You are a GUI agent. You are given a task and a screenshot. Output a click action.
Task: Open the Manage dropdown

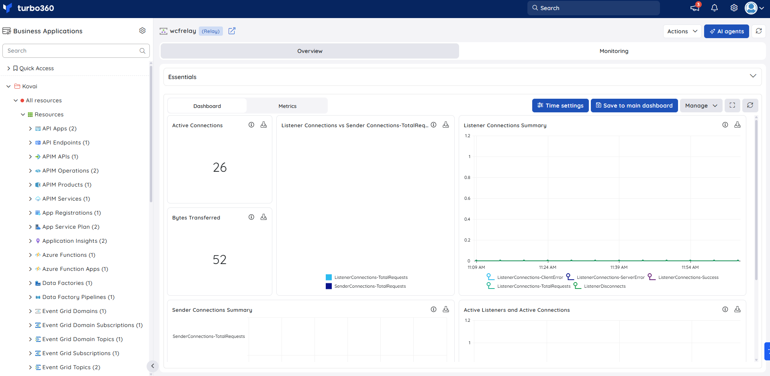coord(701,106)
